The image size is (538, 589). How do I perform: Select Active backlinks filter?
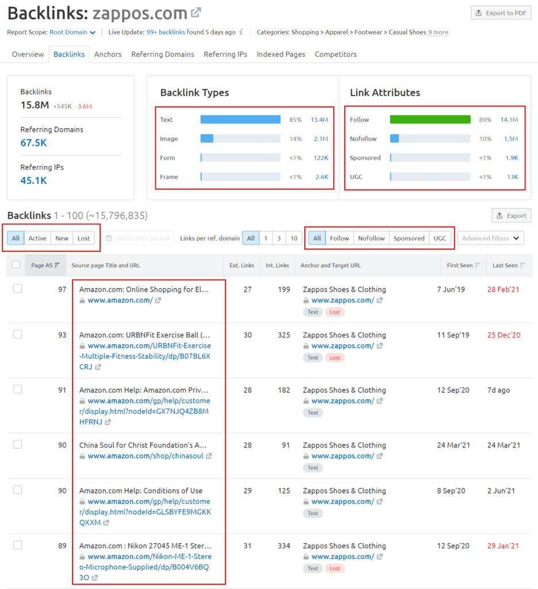tap(37, 238)
